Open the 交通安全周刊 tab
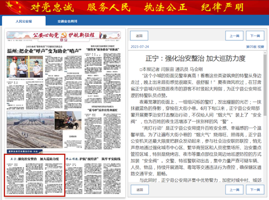 67,21
